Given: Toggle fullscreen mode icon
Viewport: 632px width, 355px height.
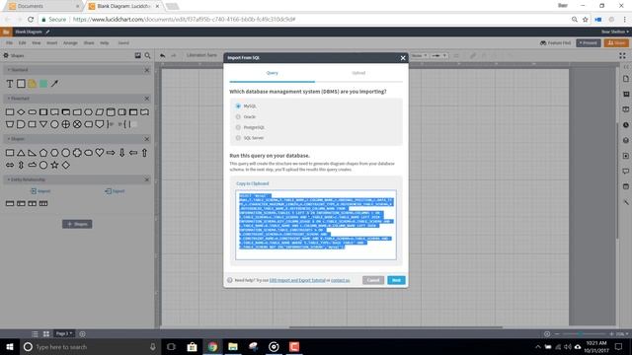Looking at the screenshot, I should point(623,55).
